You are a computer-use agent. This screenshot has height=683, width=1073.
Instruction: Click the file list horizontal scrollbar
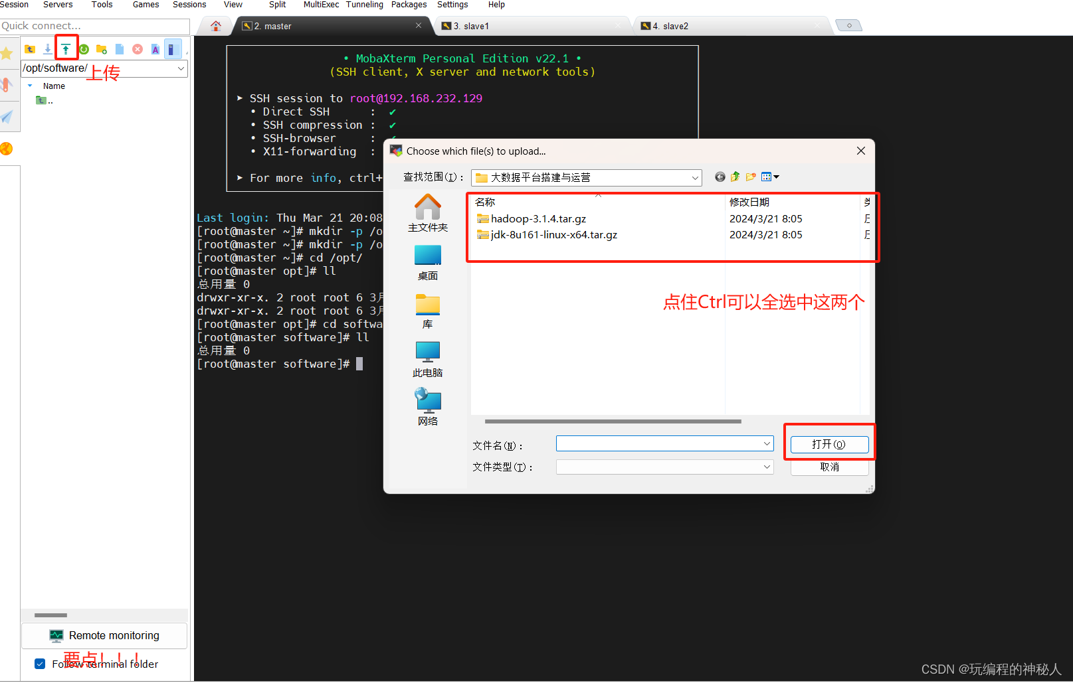(x=613, y=421)
